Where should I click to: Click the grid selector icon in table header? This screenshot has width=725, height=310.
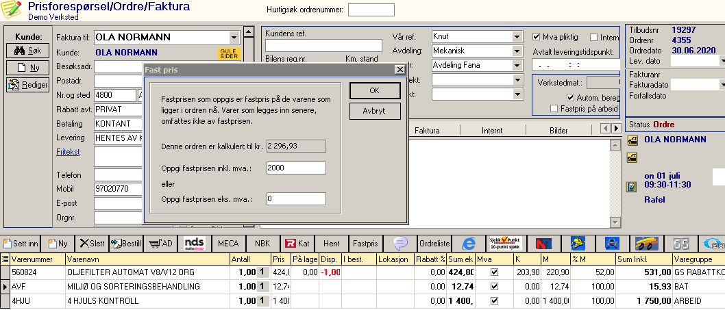coord(5,259)
